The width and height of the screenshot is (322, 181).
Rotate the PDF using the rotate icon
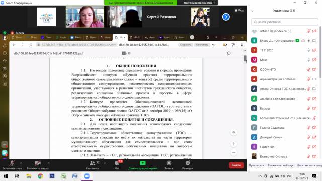point(229,53)
